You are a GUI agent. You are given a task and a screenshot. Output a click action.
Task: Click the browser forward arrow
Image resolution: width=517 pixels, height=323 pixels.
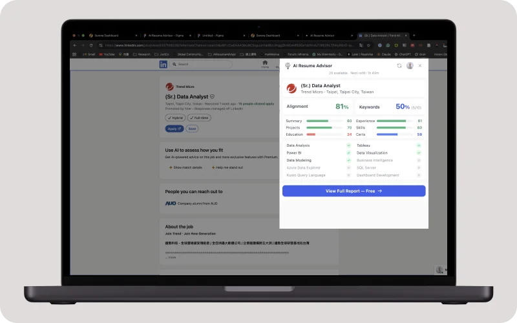click(x=83, y=45)
